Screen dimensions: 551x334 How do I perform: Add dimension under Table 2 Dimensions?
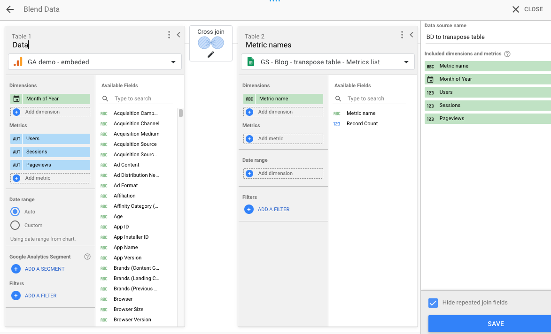(x=283, y=112)
